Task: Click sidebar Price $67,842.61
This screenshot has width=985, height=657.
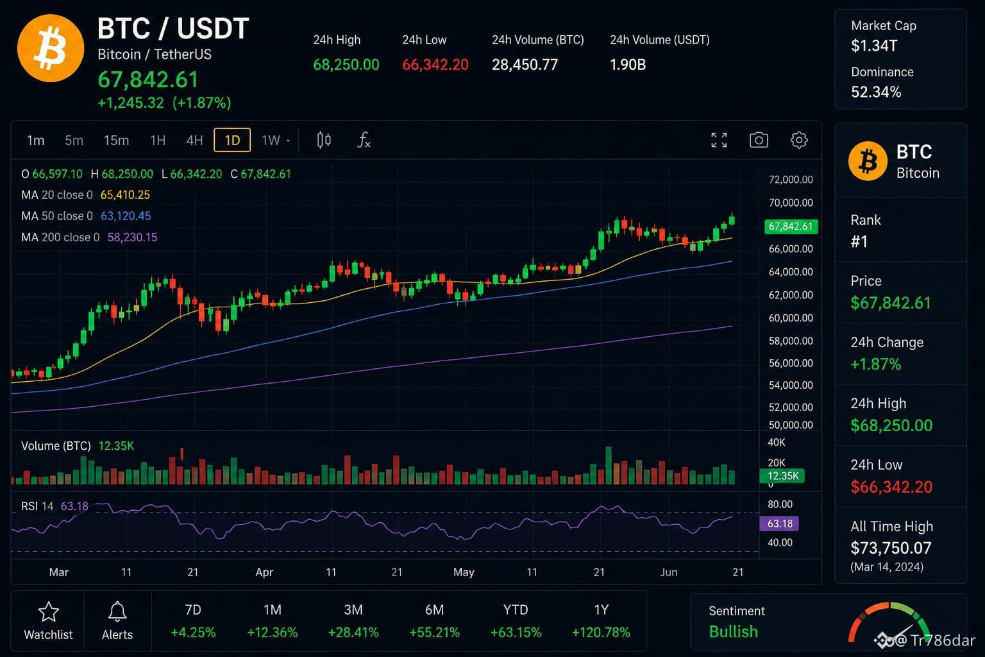Action: [x=891, y=303]
